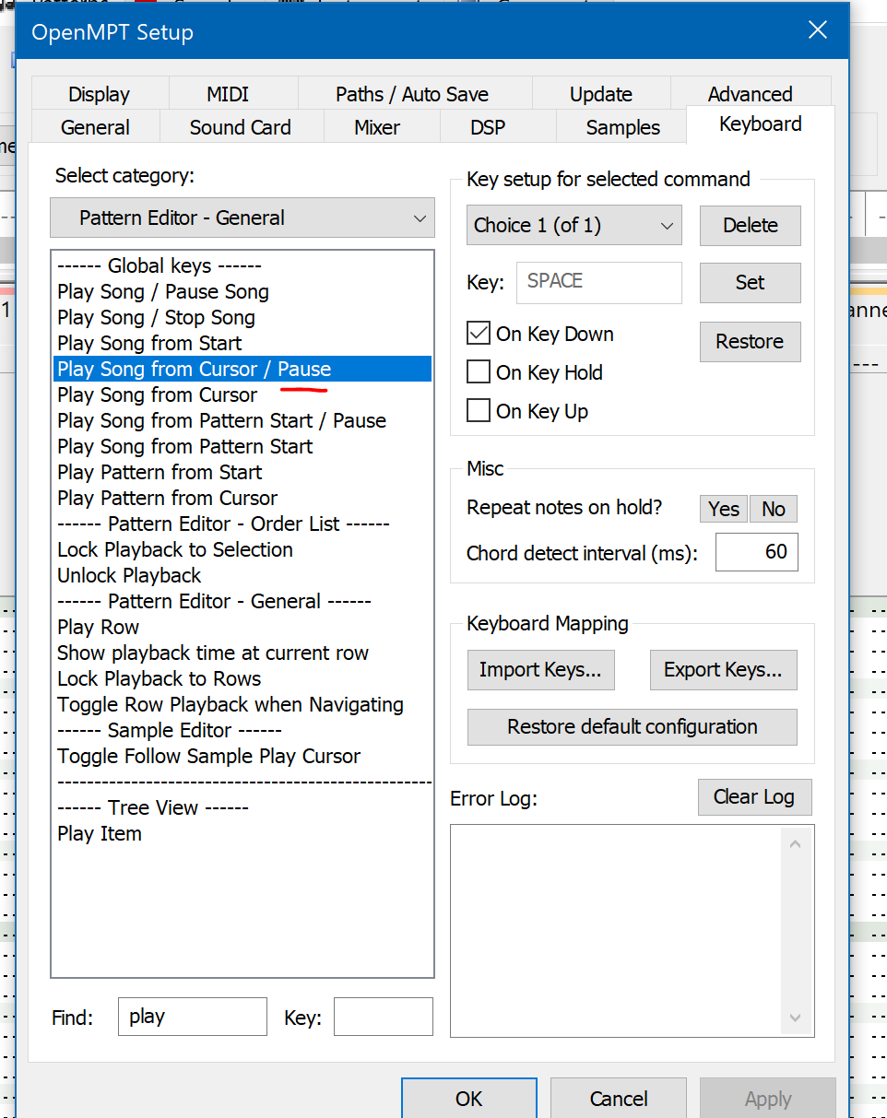This screenshot has height=1118, width=887.
Task: Click the Set key button
Action: pyautogui.click(x=751, y=283)
